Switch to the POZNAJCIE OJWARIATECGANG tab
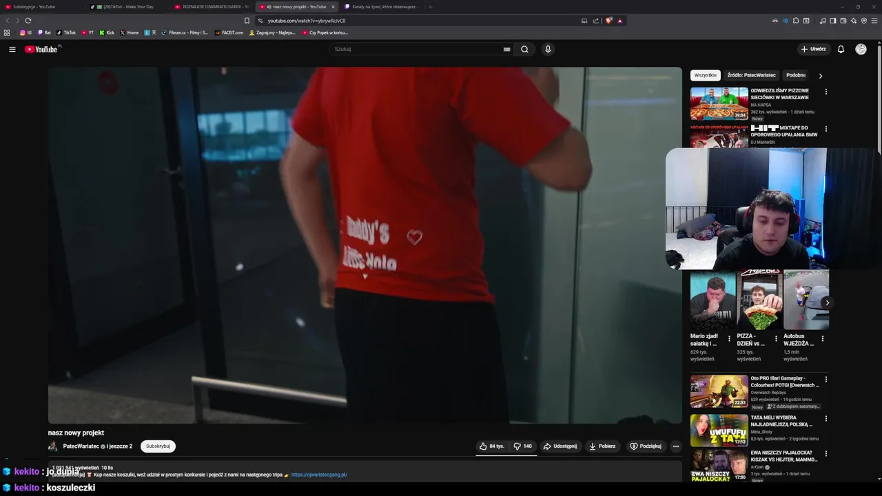The image size is (882, 496). (212, 7)
